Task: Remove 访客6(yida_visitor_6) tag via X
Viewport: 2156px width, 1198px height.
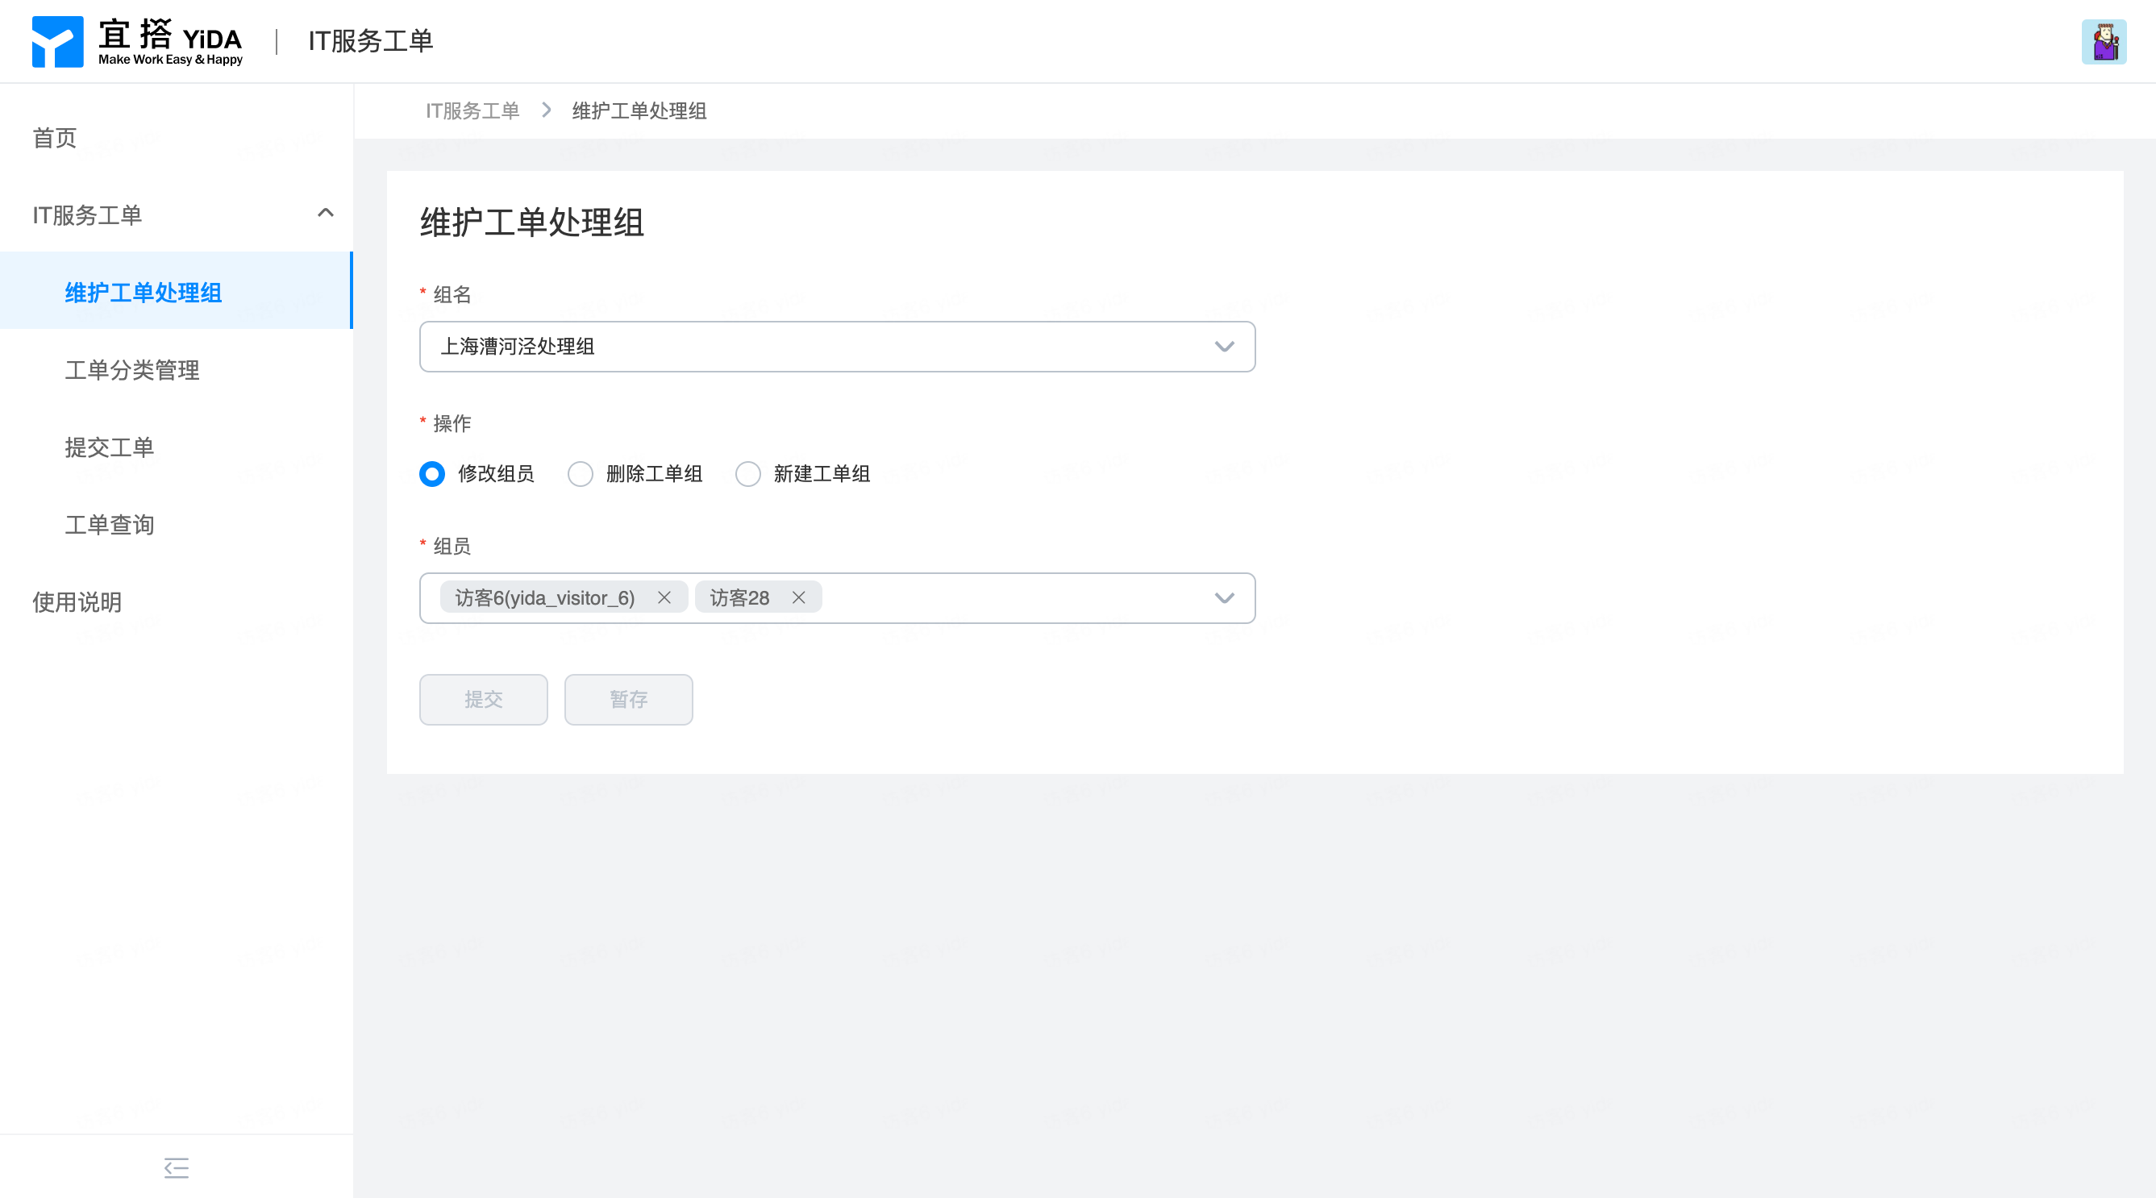Action: tap(664, 597)
